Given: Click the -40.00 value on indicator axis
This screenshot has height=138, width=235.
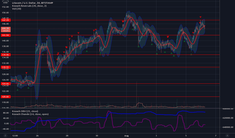Looking at the screenshot, I should pyautogui.click(x=6, y=129).
